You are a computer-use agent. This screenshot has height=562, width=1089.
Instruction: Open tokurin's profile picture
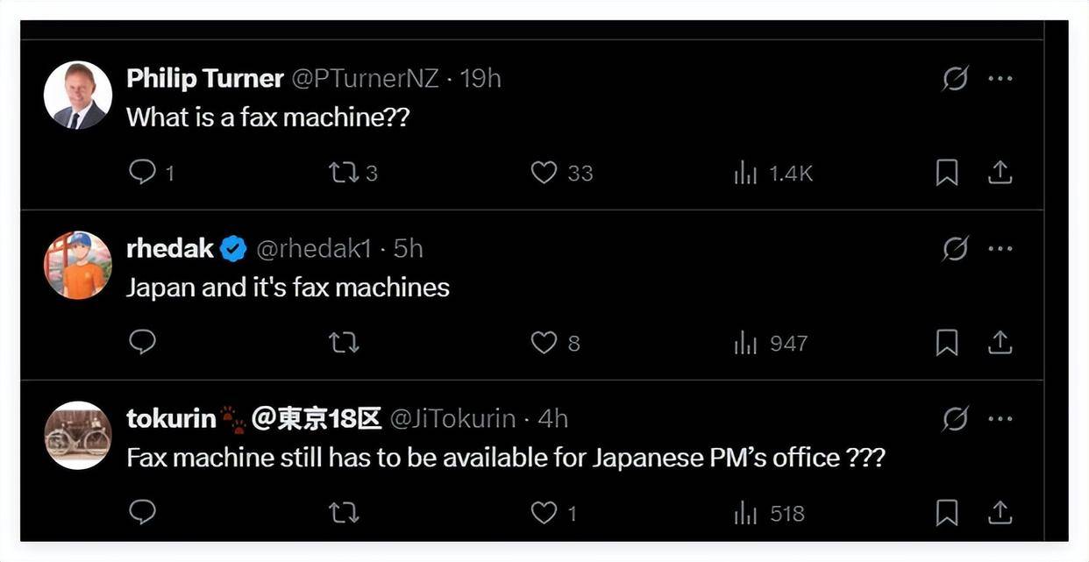[x=77, y=434]
